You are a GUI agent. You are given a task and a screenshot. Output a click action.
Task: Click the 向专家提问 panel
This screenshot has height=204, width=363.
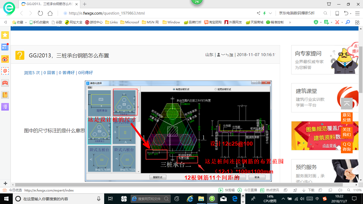tap(325, 59)
